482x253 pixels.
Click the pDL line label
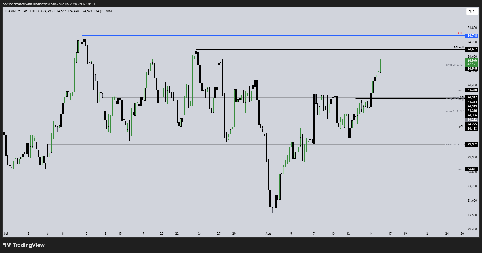461,126
